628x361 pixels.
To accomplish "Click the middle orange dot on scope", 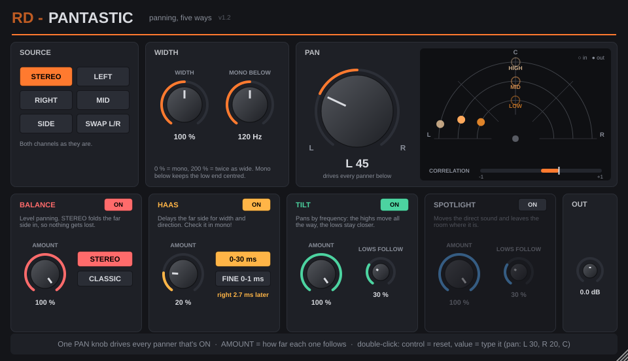I will pos(461,120).
